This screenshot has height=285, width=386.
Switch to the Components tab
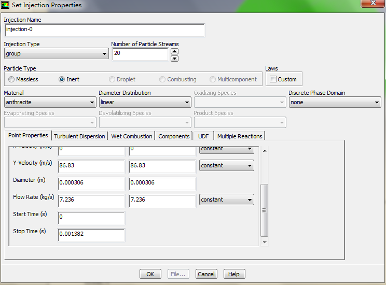pos(174,136)
